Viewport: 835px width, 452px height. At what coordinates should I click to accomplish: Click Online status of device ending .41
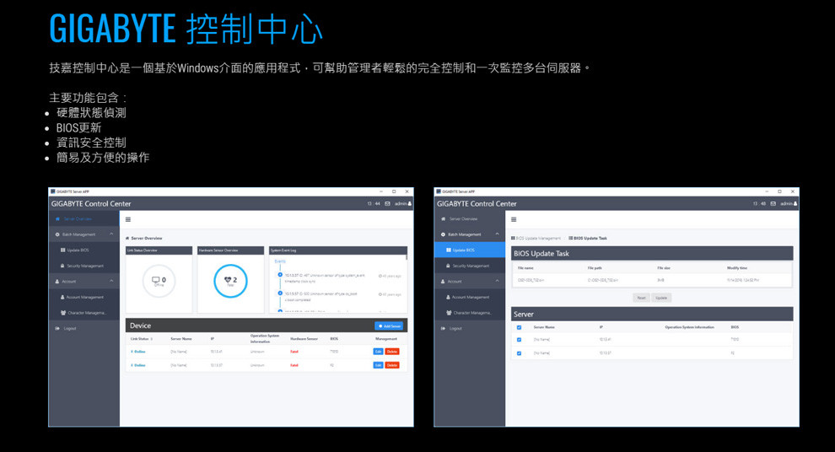click(138, 352)
